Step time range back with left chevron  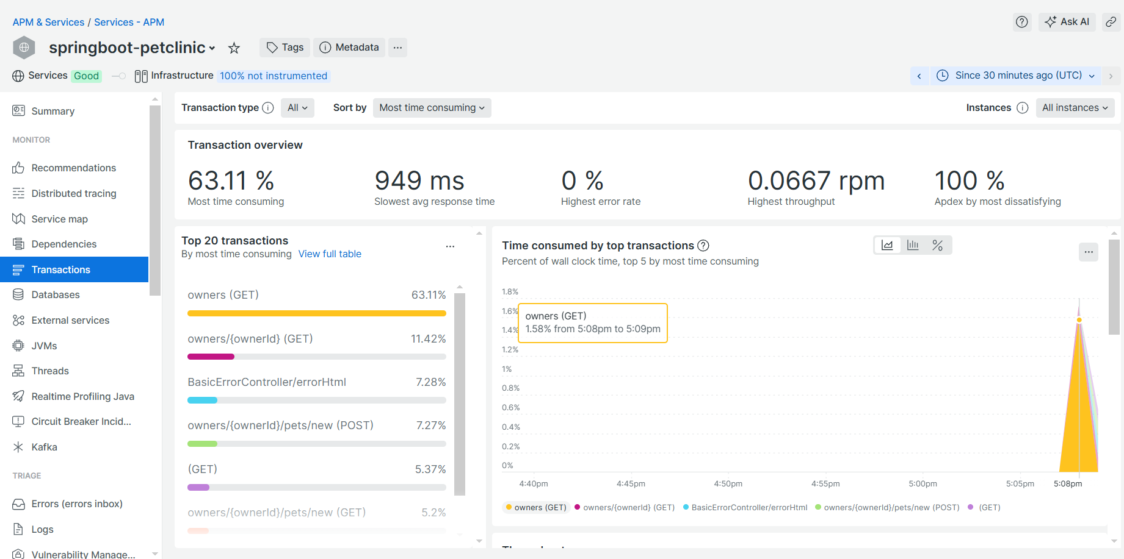tap(919, 76)
